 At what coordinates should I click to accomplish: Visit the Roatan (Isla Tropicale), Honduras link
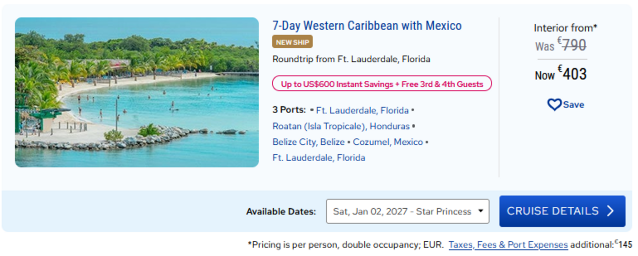click(x=341, y=126)
